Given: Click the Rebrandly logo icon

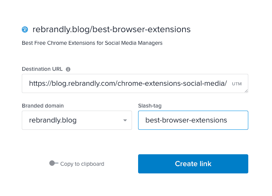Looking at the screenshot, I should pyautogui.click(x=25, y=29).
